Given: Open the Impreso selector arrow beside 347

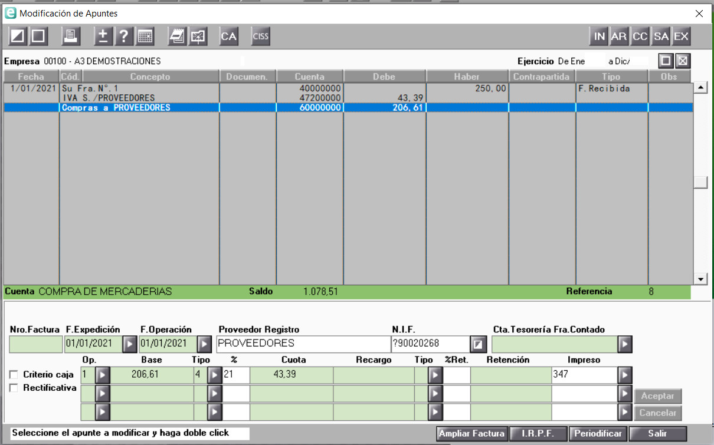Looking at the screenshot, I should pyautogui.click(x=625, y=374).
